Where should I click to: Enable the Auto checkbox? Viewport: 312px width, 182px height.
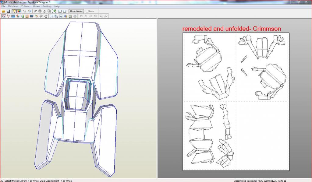coord(87,11)
